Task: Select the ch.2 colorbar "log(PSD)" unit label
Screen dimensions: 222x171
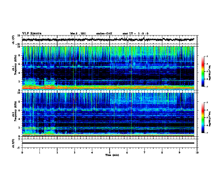Action: point(210,119)
